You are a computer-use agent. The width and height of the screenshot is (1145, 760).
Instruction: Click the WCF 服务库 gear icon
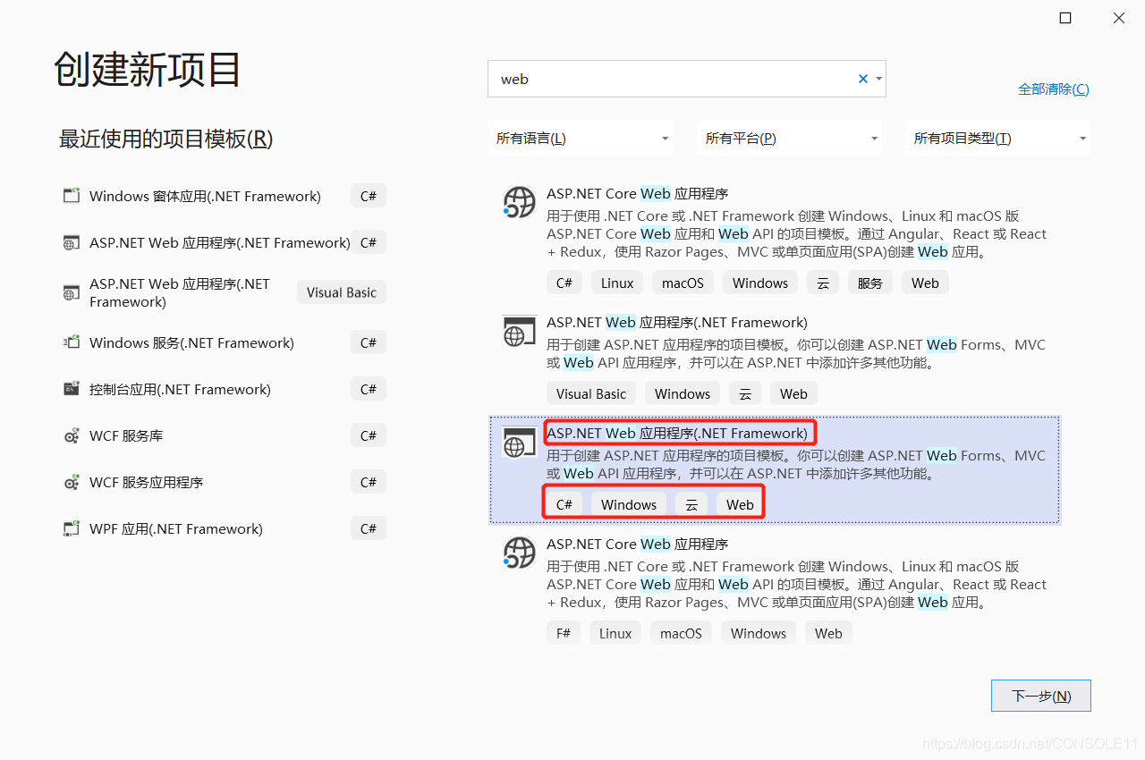coord(72,435)
